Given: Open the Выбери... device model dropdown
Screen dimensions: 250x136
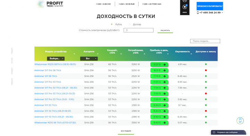Looking at the screenshot, I should [x=56, y=58].
